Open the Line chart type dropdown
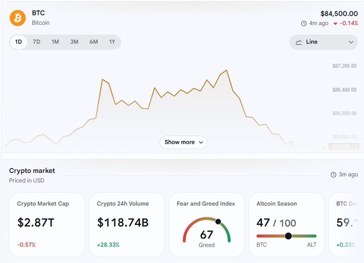 coord(324,42)
